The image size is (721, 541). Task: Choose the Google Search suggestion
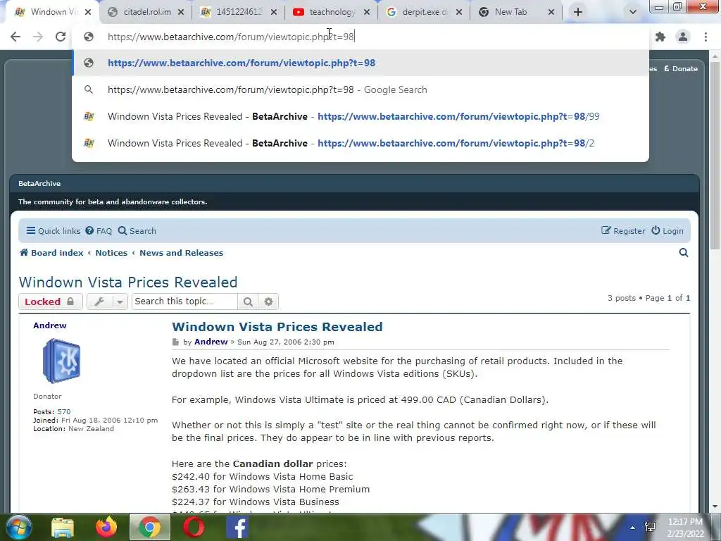point(360,89)
